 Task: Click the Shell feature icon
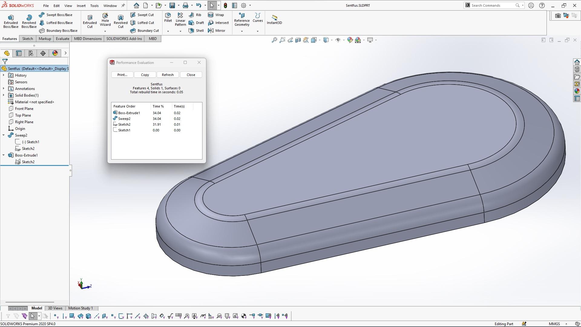(x=191, y=31)
